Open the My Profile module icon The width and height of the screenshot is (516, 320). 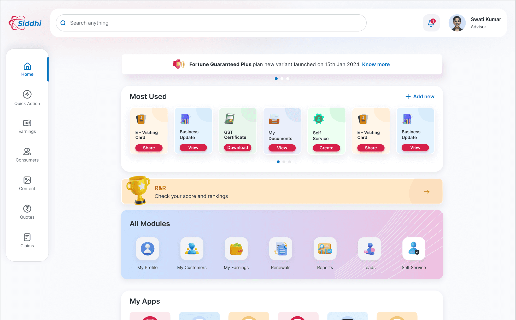[147, 249]
